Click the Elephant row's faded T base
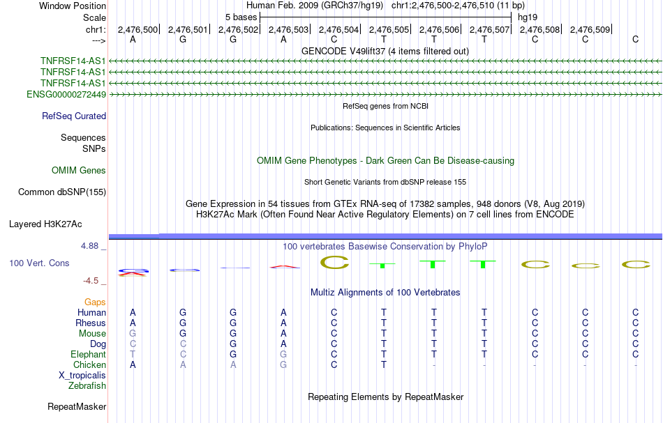 tap(133, 354)
